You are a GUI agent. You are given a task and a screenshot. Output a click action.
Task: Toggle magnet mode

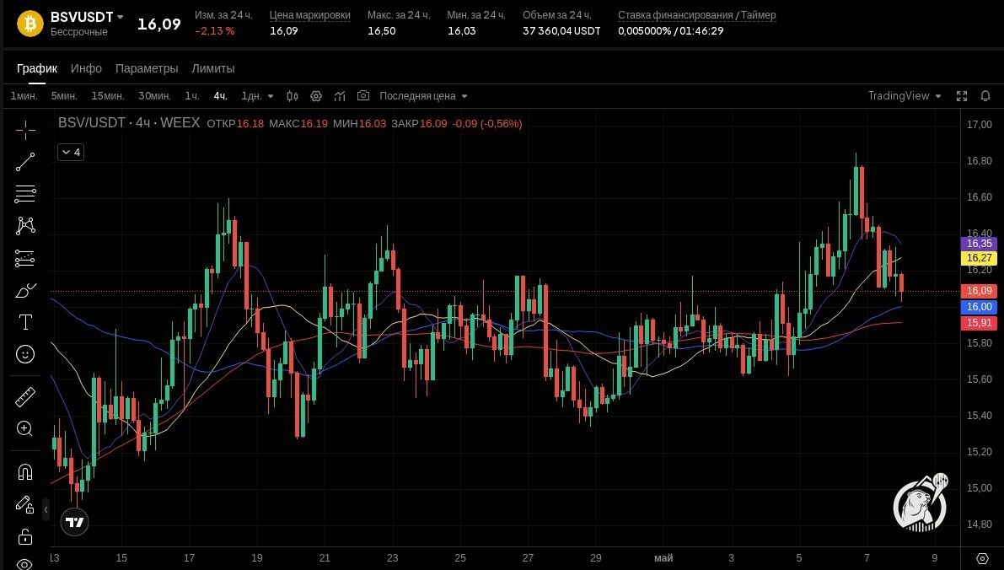[25, 473]
